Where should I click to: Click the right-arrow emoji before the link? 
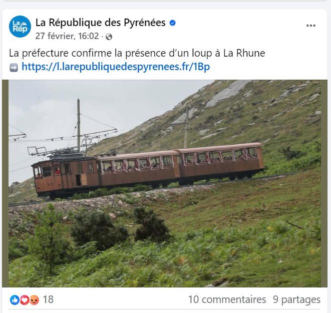[14, 68]
